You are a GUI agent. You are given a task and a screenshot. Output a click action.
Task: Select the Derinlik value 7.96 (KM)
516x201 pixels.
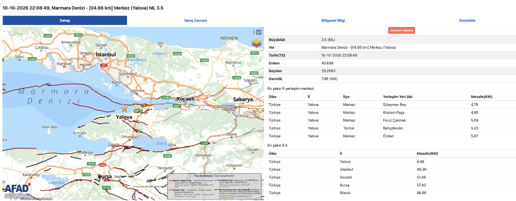click(329, 79)
